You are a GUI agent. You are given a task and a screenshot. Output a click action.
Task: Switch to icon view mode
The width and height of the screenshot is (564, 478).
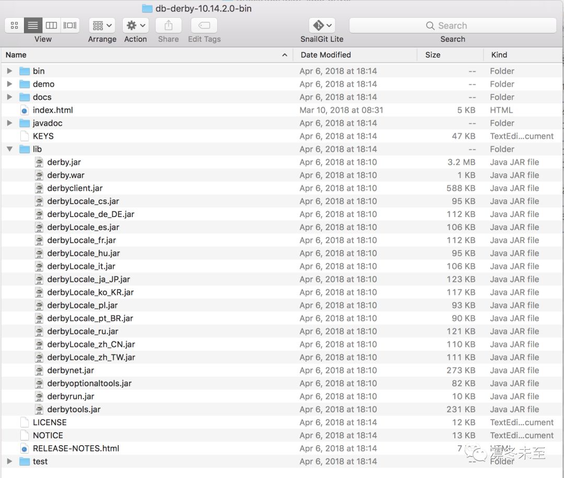coord(15,26)
